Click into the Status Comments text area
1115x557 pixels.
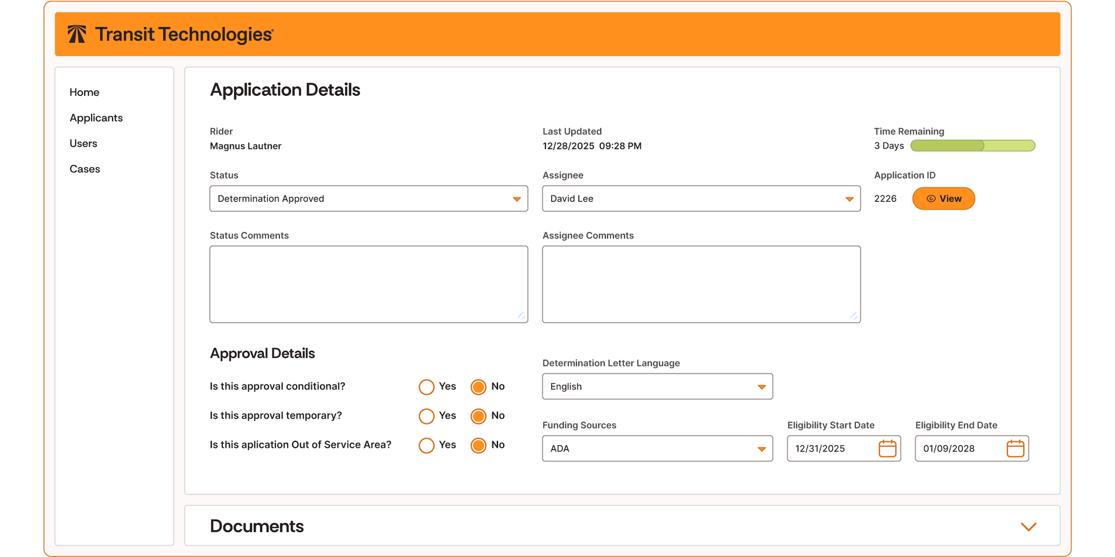(369, 284)
